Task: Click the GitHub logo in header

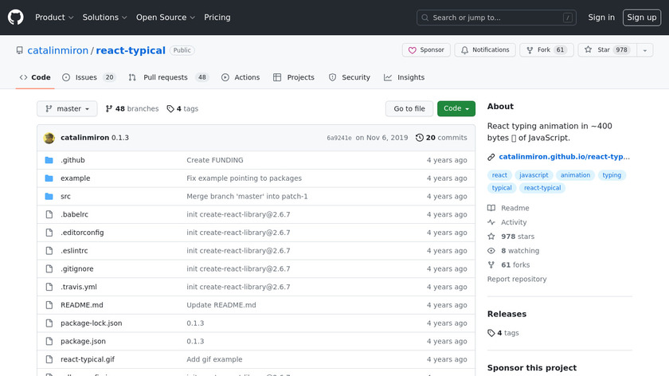Action: pos(16,17)
